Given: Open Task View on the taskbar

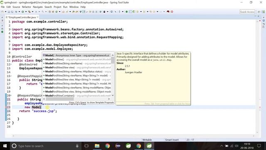Looking at the screenshot, I should 86,146.
